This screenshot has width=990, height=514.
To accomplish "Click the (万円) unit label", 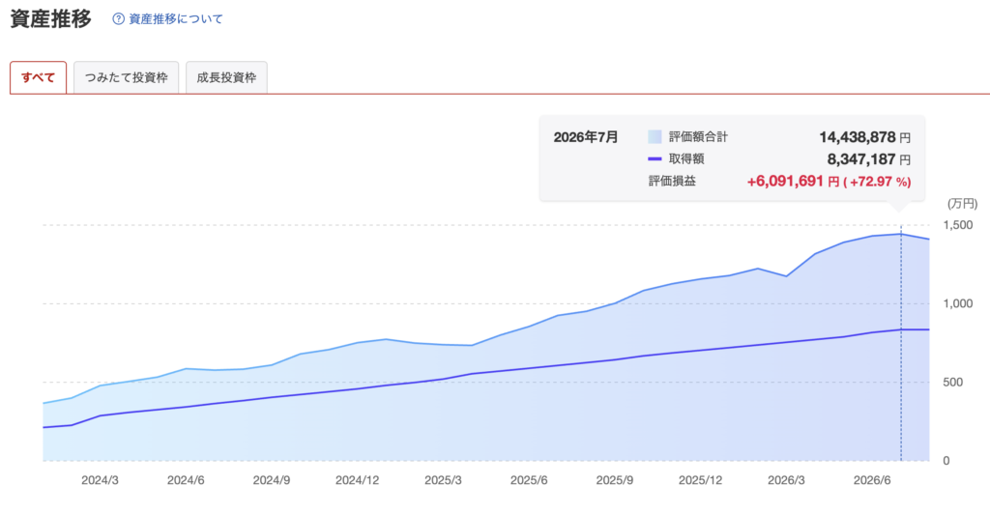I will coord(962,204).
